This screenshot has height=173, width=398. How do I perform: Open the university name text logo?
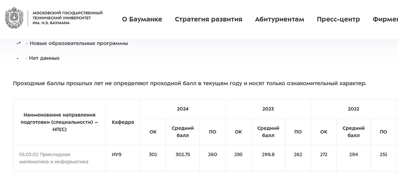tap(68, 18)
